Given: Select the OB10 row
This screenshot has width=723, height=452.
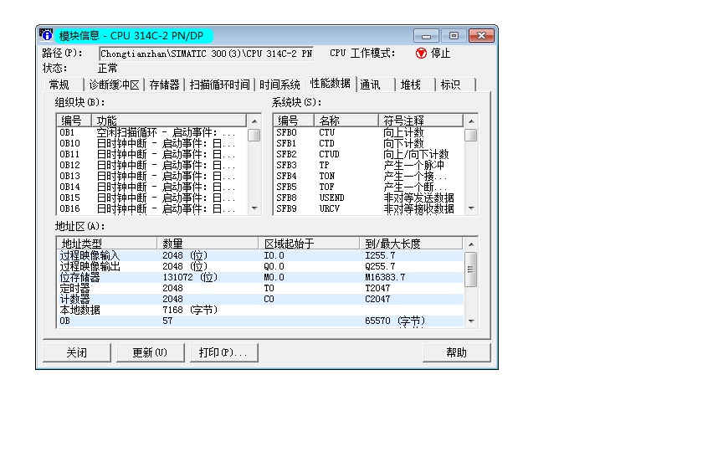Looking at the screenshot, I should click(x=151, y=143).
